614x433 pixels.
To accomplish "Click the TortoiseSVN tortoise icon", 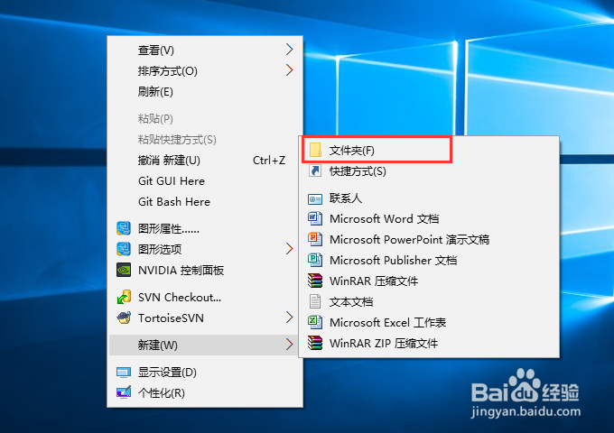I will [x=124, y=318].
